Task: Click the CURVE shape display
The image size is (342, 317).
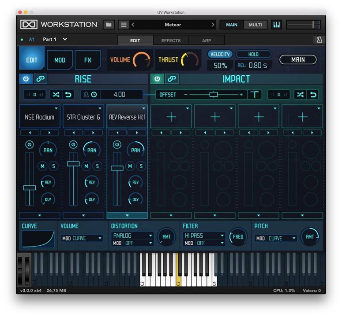Action: pyautogui.click(x=38, y=239)
